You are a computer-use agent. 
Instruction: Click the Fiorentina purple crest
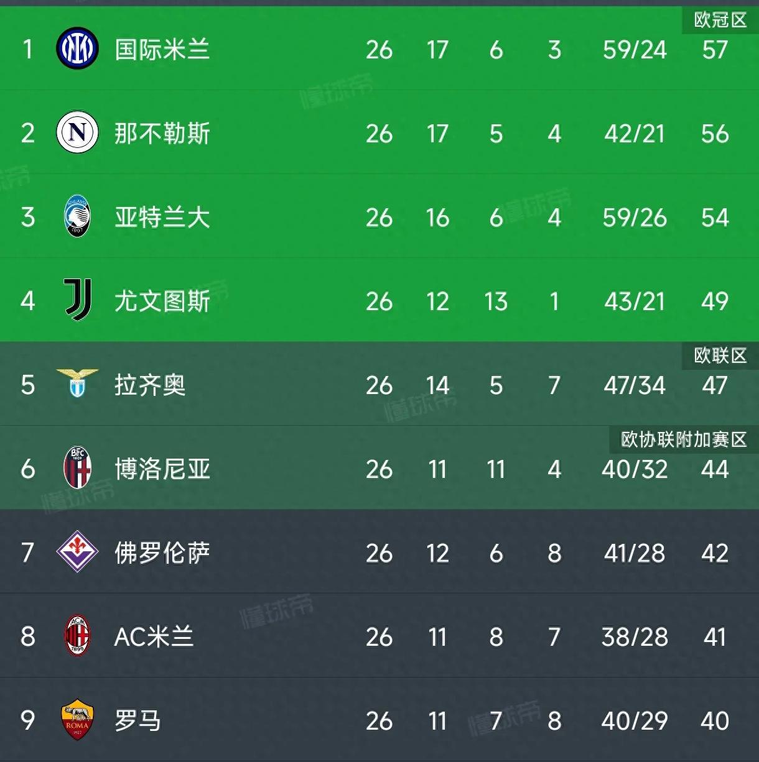pyautogui.click(x=78, y=551)
